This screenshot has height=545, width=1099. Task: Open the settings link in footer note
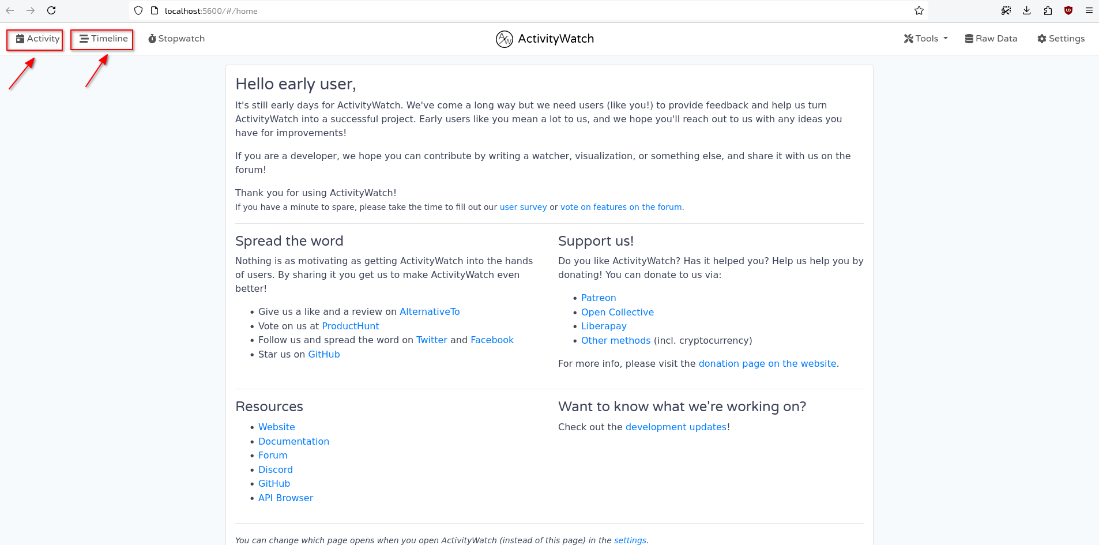[x=630, y=540]
